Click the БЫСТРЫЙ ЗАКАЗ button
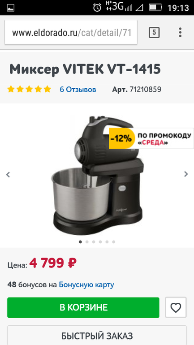Image resolution: width=194 pixels, height=345 pixels. [97, 336]
